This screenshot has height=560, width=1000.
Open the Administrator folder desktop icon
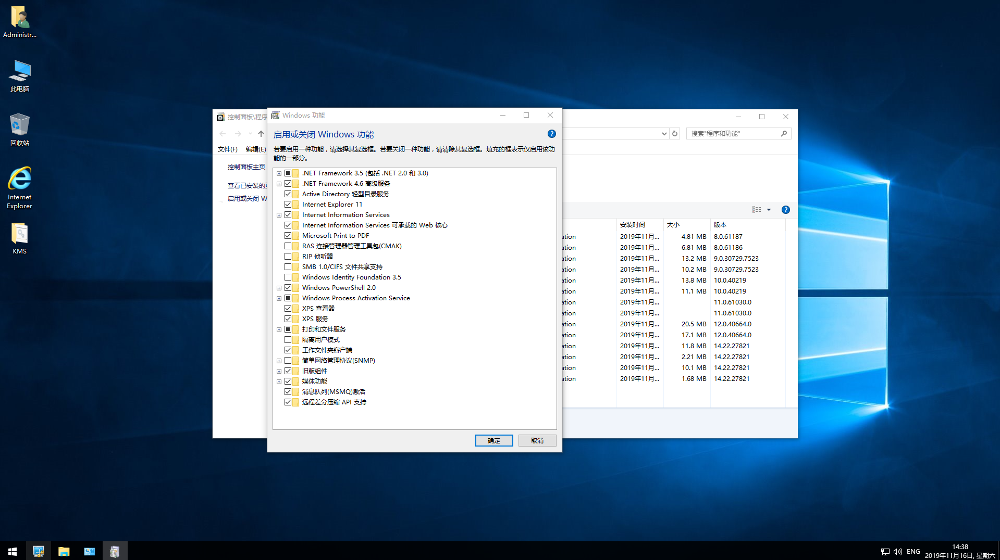(x=20, y=22)
